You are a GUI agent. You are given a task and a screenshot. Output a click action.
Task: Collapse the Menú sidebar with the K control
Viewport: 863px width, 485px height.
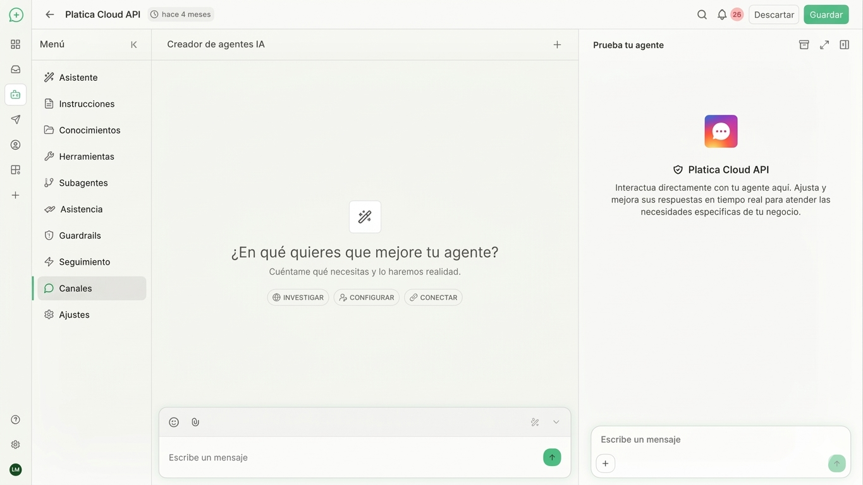click(131, 43)
